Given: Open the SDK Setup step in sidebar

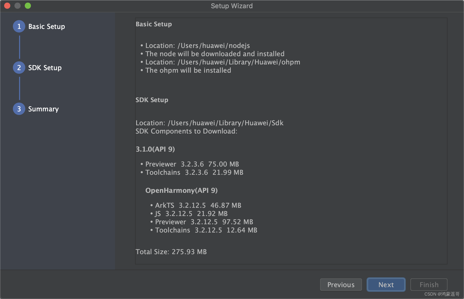Looking at the screenshot, I should (45, 68).
